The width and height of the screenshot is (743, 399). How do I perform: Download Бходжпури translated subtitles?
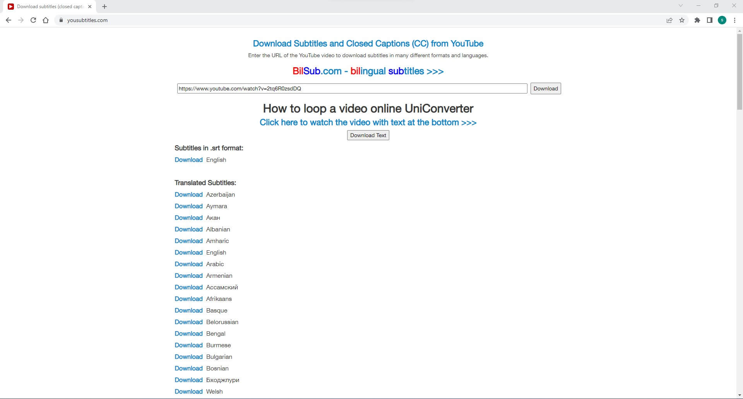(x=188, y=380)
